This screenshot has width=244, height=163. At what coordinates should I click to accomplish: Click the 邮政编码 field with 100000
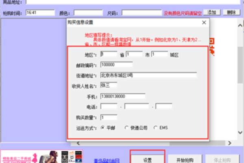(x=116, y=64)
